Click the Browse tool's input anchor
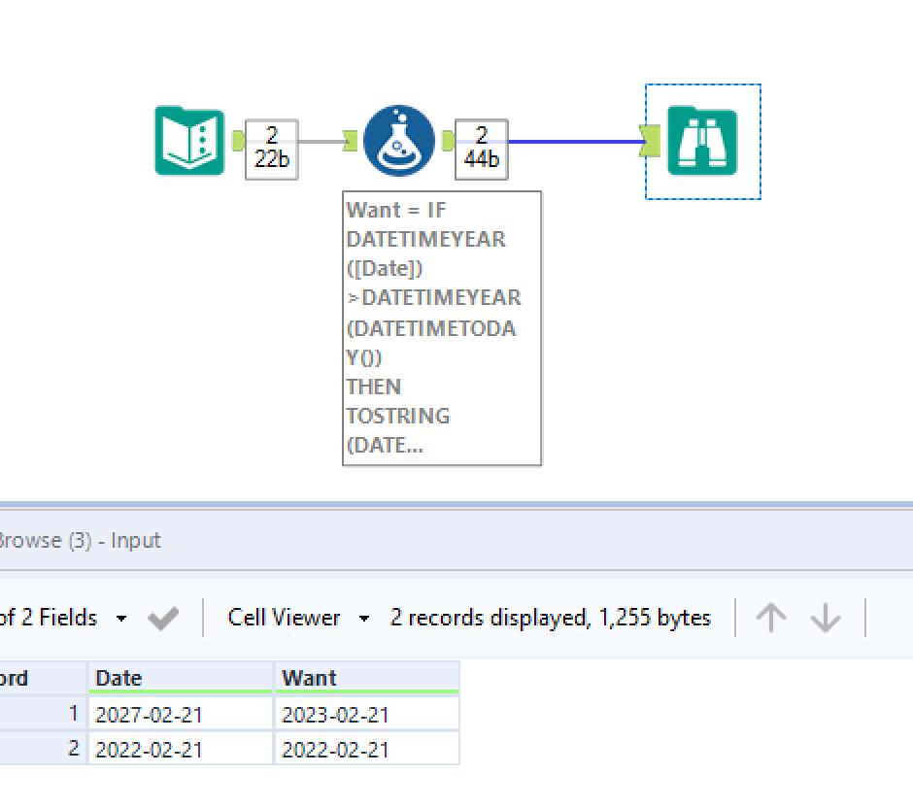This screenshot has height=808, width=913. pyautogui.click(x=653, y=141)
